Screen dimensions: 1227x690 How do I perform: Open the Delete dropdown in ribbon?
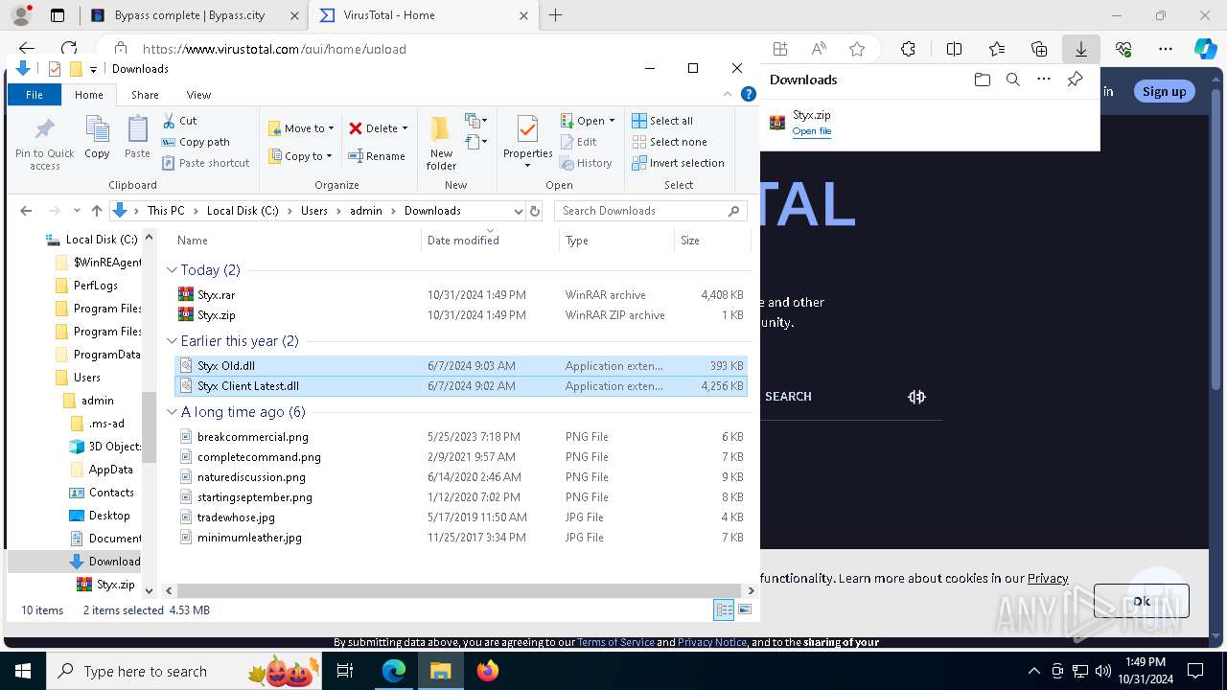(x=379, y=128)
